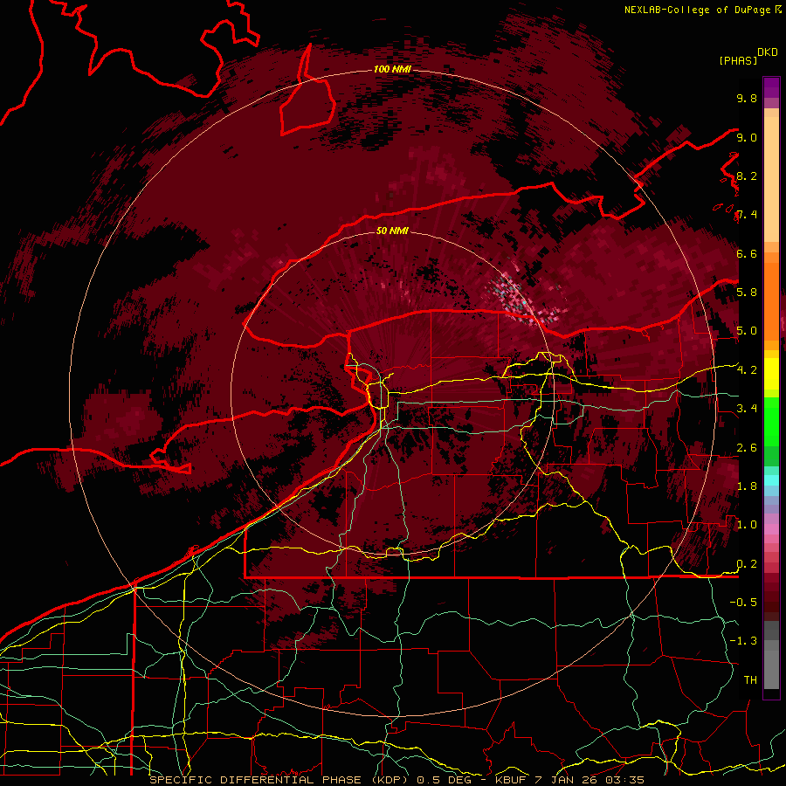Click the 4.2 scale value
The height and width of the screenshot is (786, 786).
click(747, 370)
